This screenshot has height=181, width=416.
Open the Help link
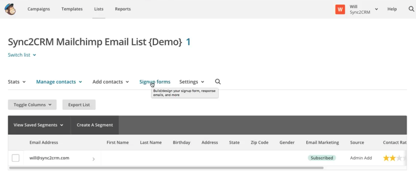pos(392,9)
